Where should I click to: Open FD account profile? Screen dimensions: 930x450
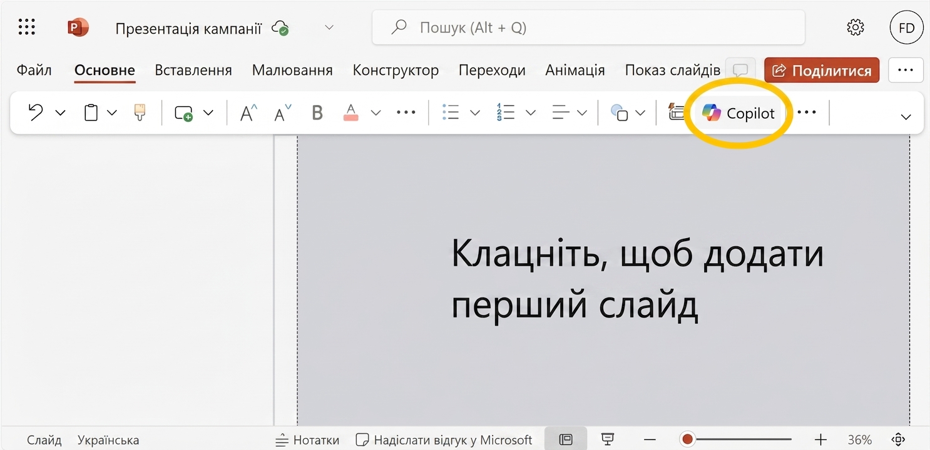point(906,27)
